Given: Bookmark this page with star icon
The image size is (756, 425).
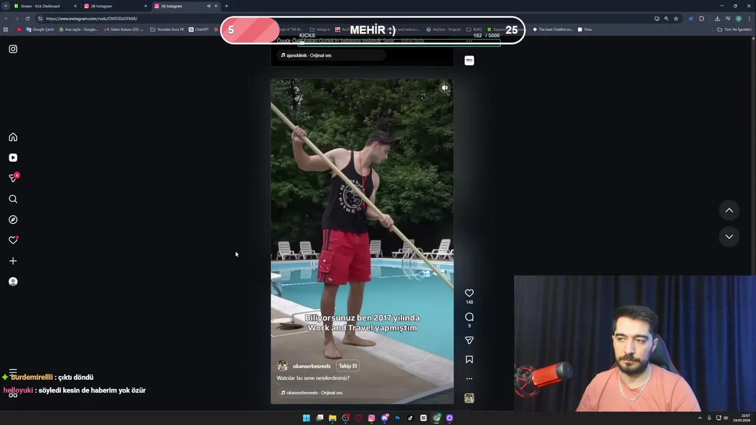Looking at the screenshot, I should 676,18.
